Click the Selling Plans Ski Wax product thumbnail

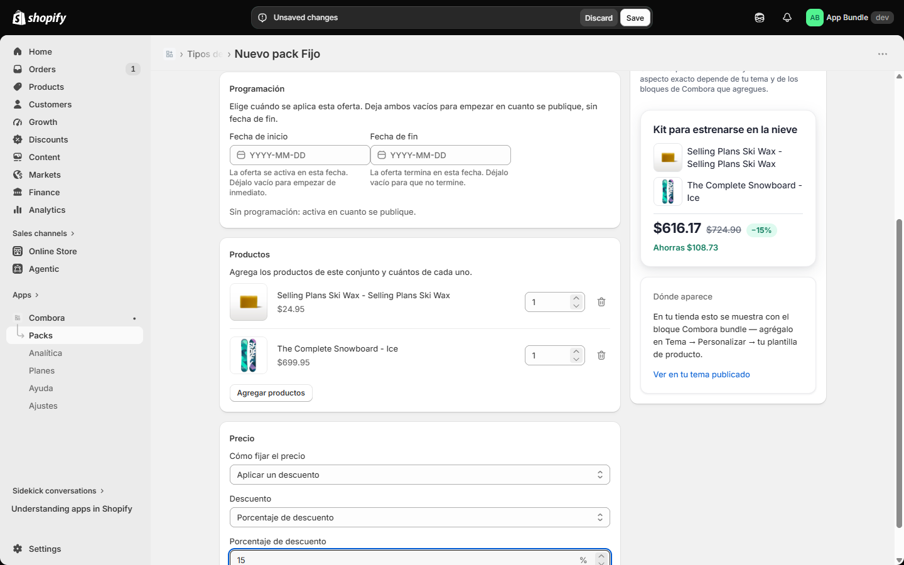point(249,302)
